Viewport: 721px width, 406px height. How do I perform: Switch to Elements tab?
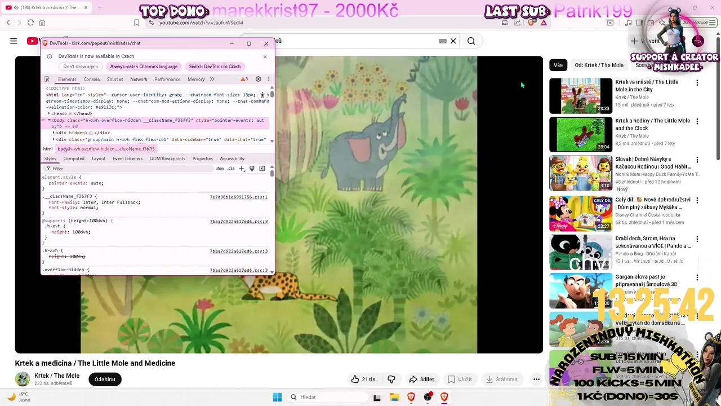coord(67,79)
